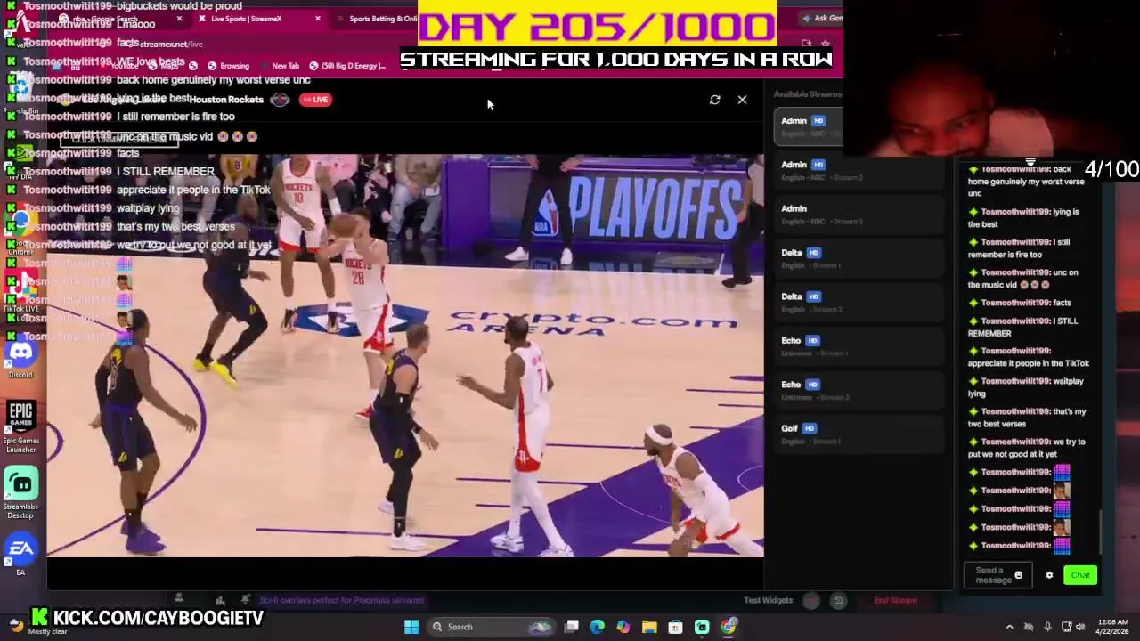Click the End Stream button

coord(895,600)
